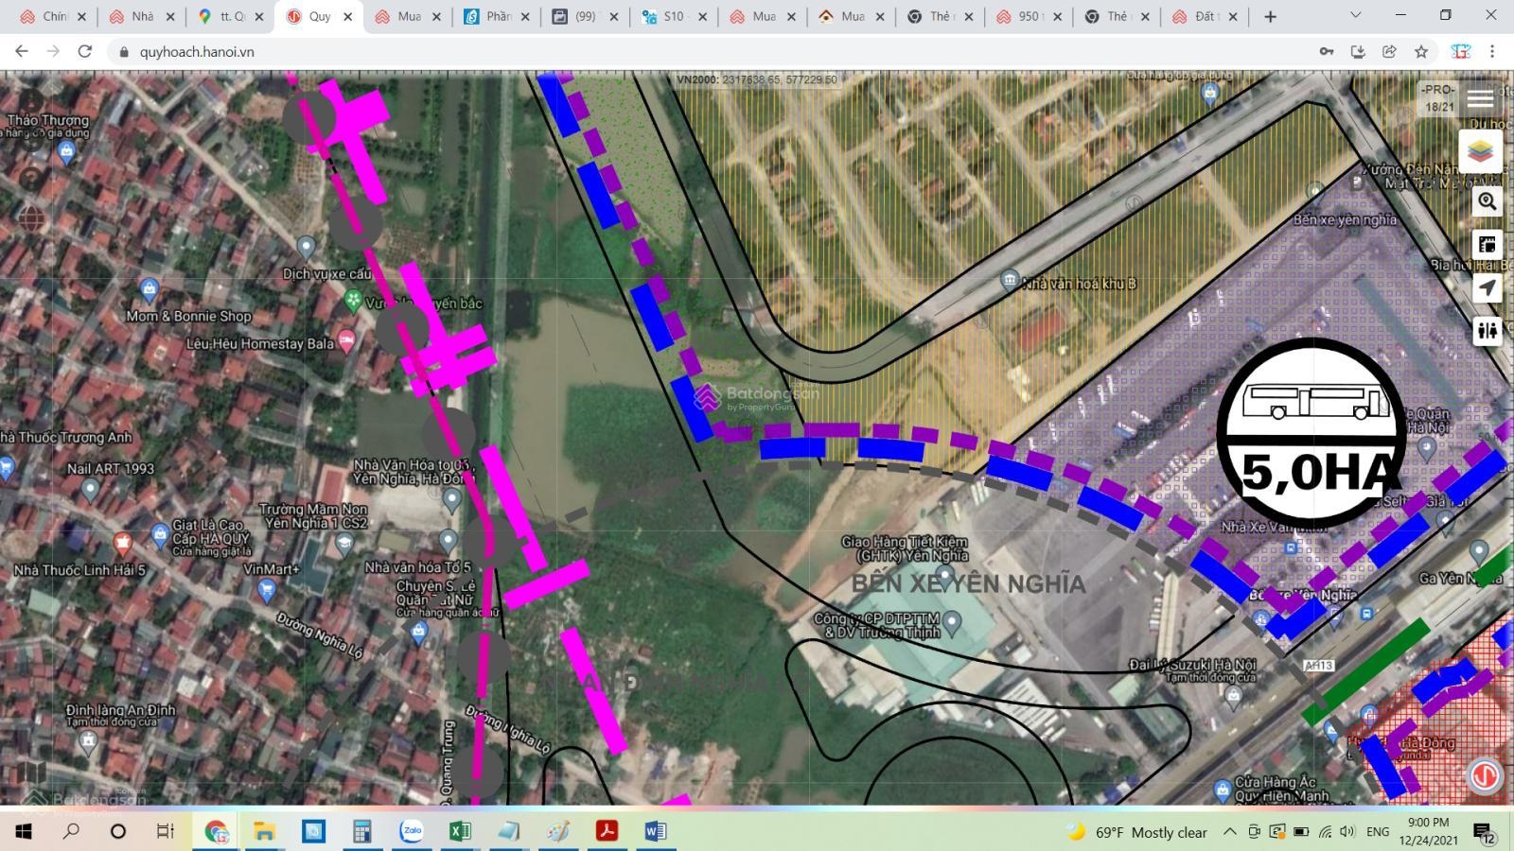This screenshot has width=1514, height=851.
Task: Open Zalo from the taskbar
Action: tap(412, 831)
